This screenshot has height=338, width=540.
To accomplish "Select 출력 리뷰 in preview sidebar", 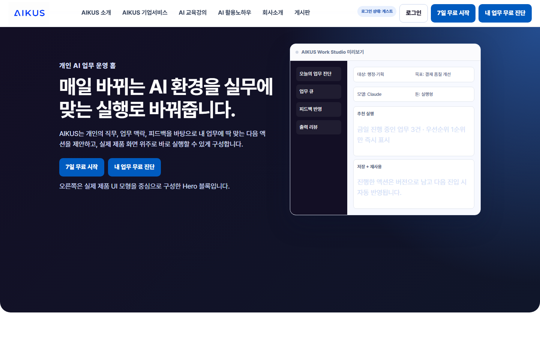I will [x=319, y=127].
